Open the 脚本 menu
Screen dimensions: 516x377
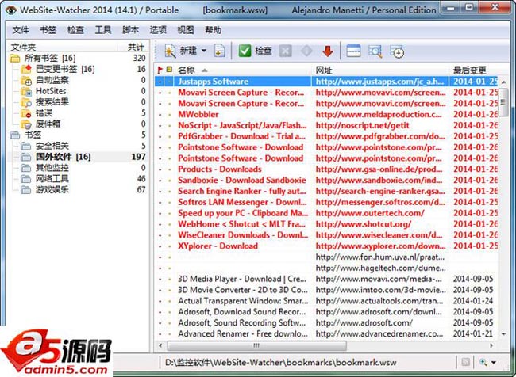[x=130, y=30]
